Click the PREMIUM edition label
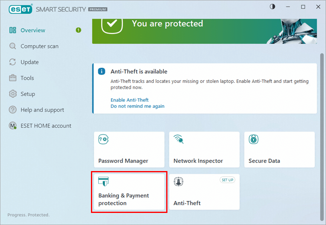Viewport: 326px width, 225px height. click(98, 9)
